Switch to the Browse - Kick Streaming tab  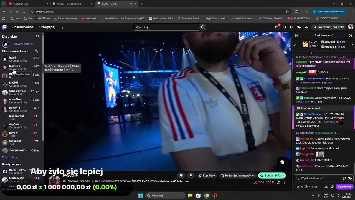[73, 4]
